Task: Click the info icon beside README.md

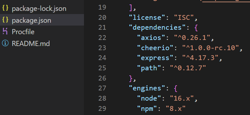Action: (5, 43)
